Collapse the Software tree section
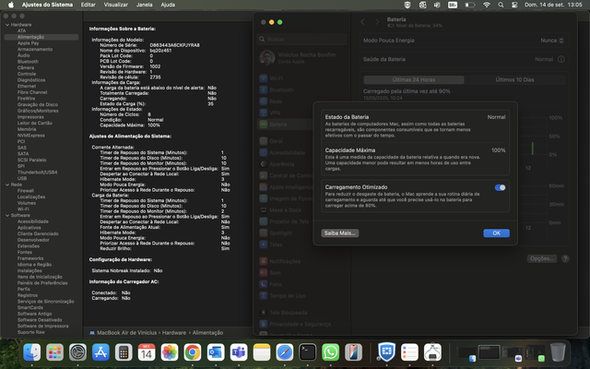Screen dimensions: 590x369 point(7,215)
